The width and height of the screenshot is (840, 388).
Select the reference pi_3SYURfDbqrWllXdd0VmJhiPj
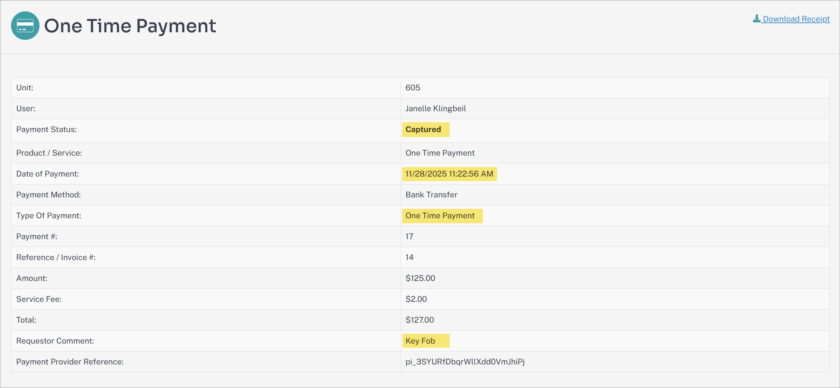(x=465, y=362)
